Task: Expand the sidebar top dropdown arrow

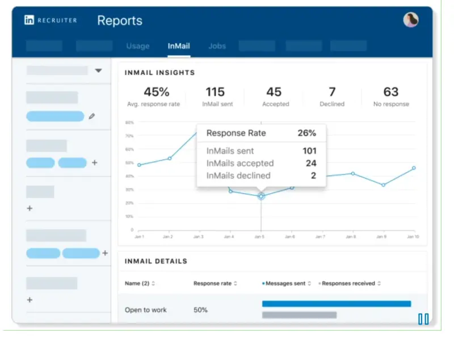Action: (x=98, y=71)
